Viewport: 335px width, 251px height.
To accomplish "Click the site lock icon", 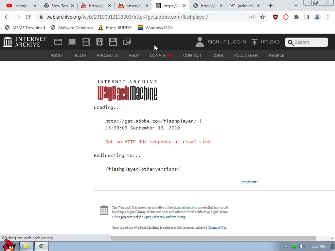I will (x=41, y=17).
